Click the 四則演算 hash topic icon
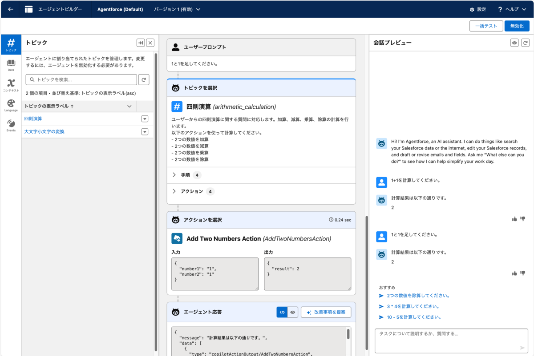Screen dimensions: 534x356 [177, 107]
